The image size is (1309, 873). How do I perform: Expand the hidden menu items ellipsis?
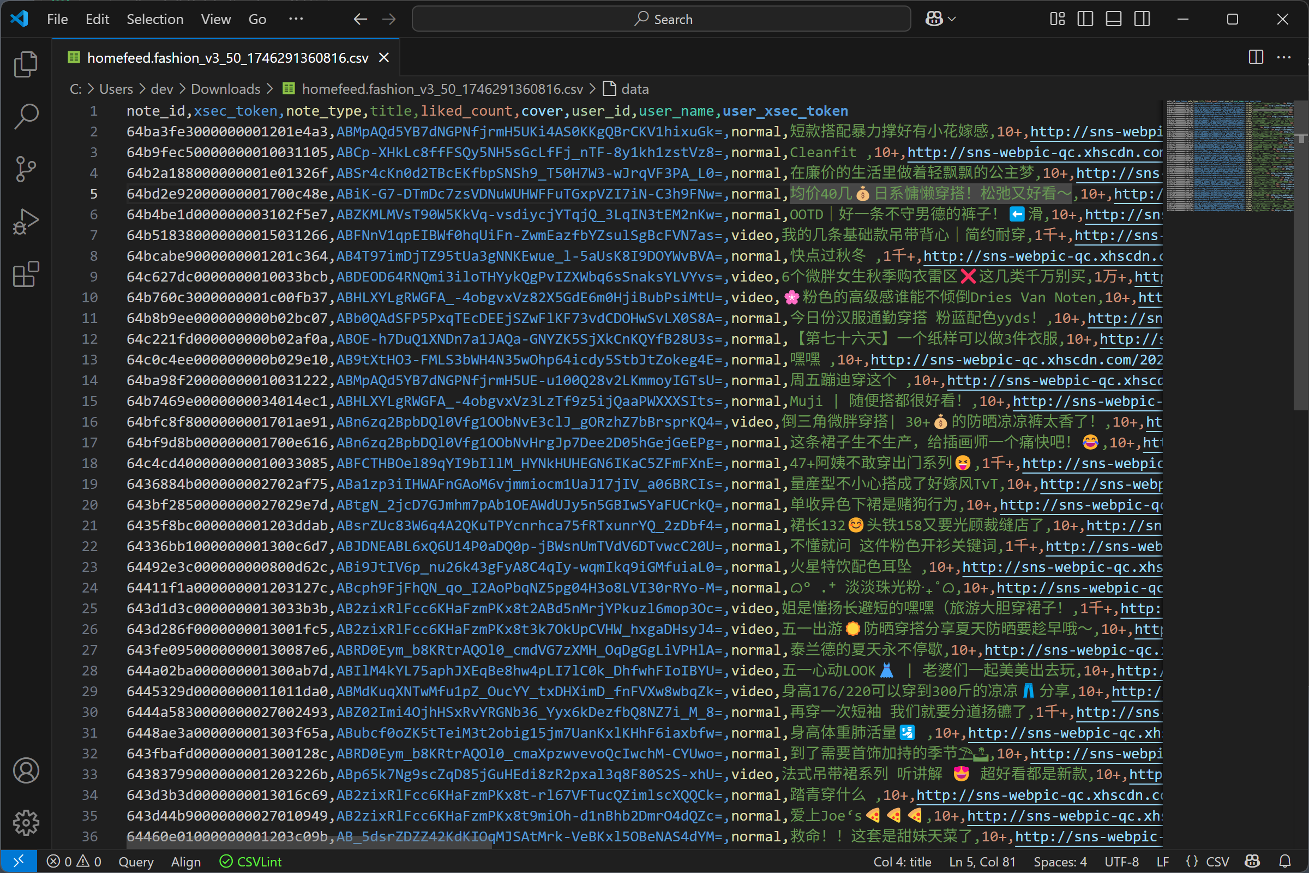296,19
